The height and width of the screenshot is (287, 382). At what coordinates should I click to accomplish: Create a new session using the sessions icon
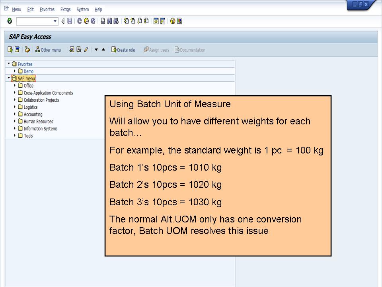point(155,21)
